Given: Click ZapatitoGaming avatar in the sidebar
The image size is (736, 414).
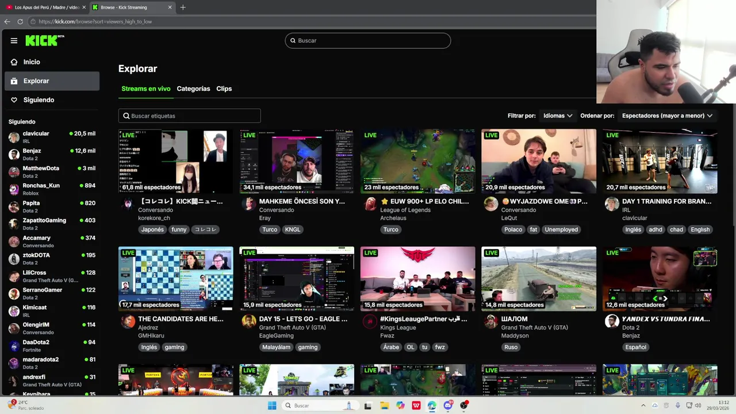Looking at the screenshot, I should [x=14, y=224].
